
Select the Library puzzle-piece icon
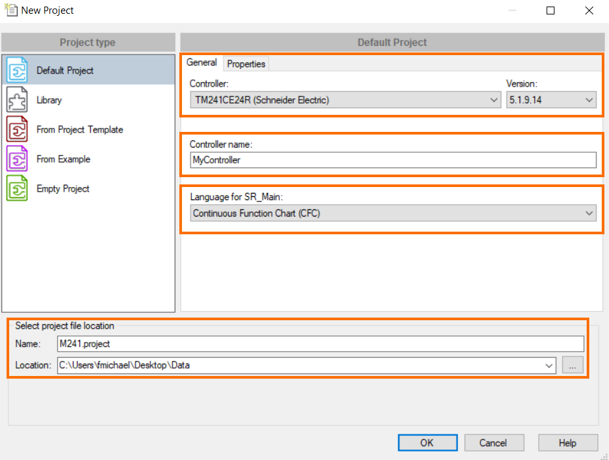[x=17, y=100]
